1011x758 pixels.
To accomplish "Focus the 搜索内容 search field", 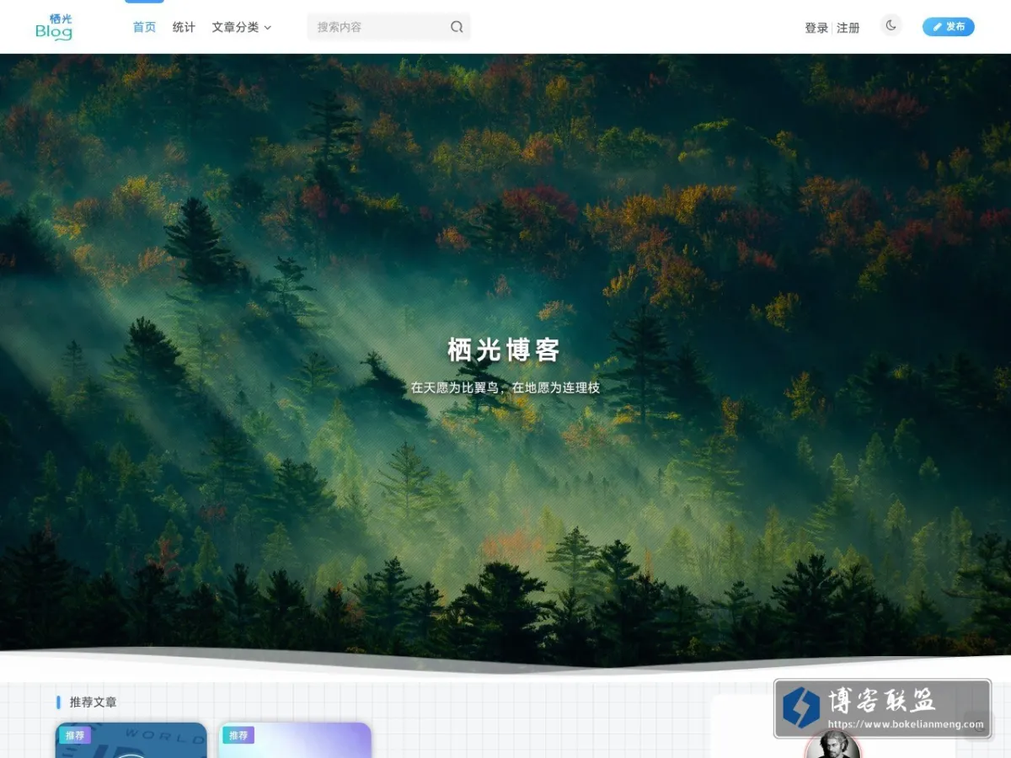I will 388,27.
